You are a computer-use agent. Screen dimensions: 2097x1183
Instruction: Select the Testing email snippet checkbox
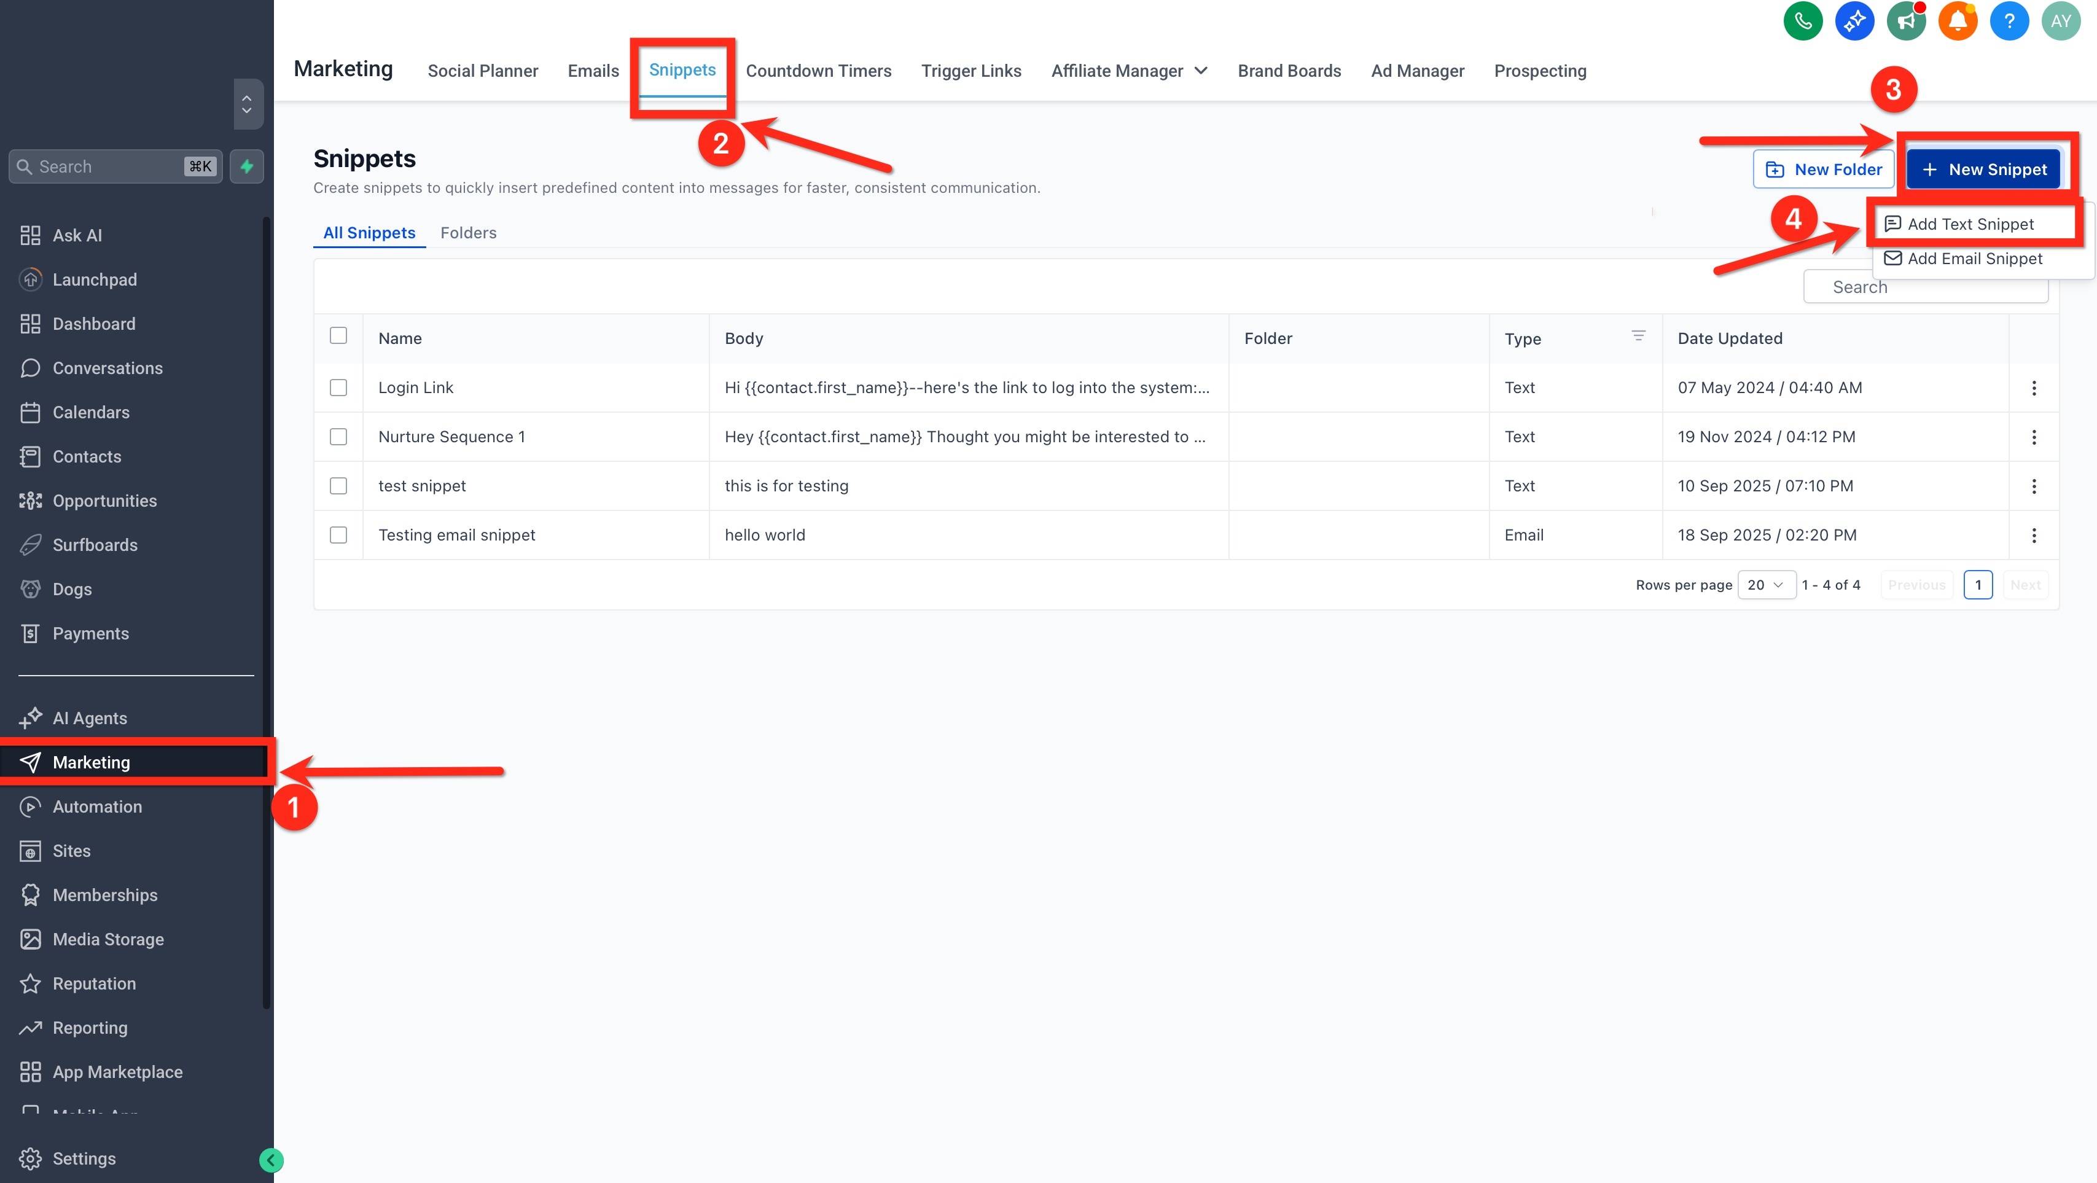point(338,535)
